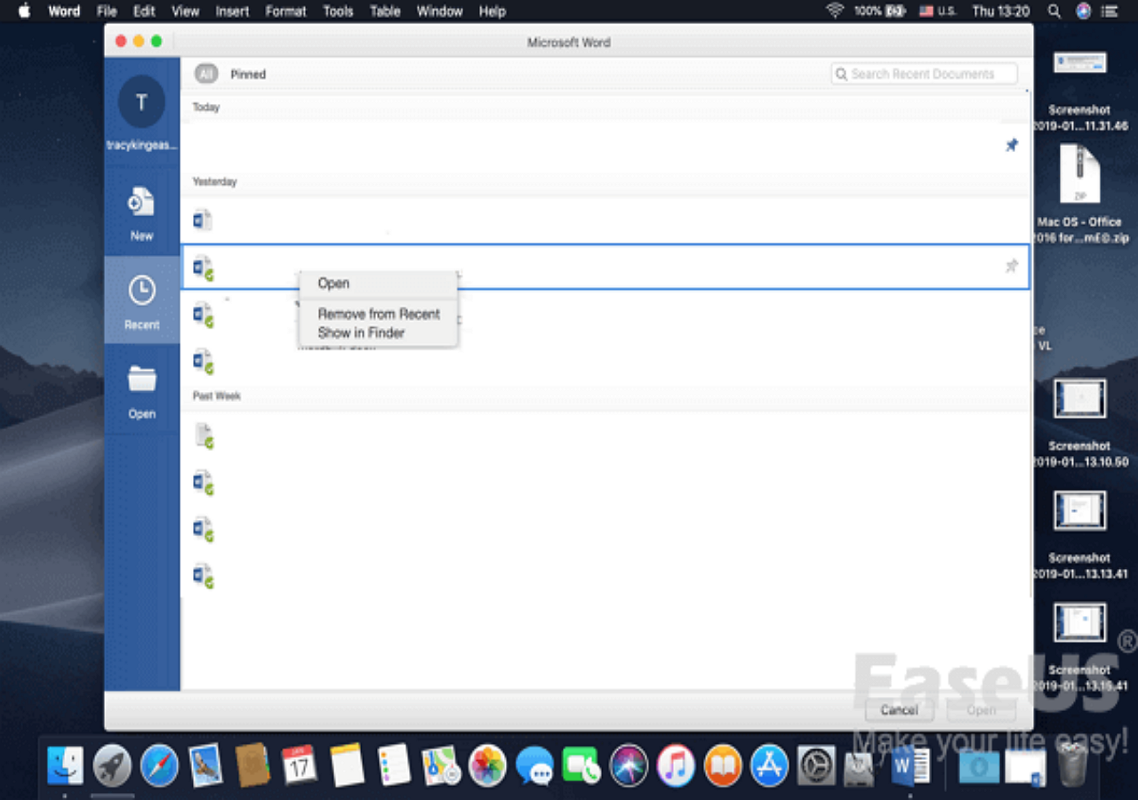Open the App Store from the Dock
This screenshot has height=800, width=1138.
point(770,765)
